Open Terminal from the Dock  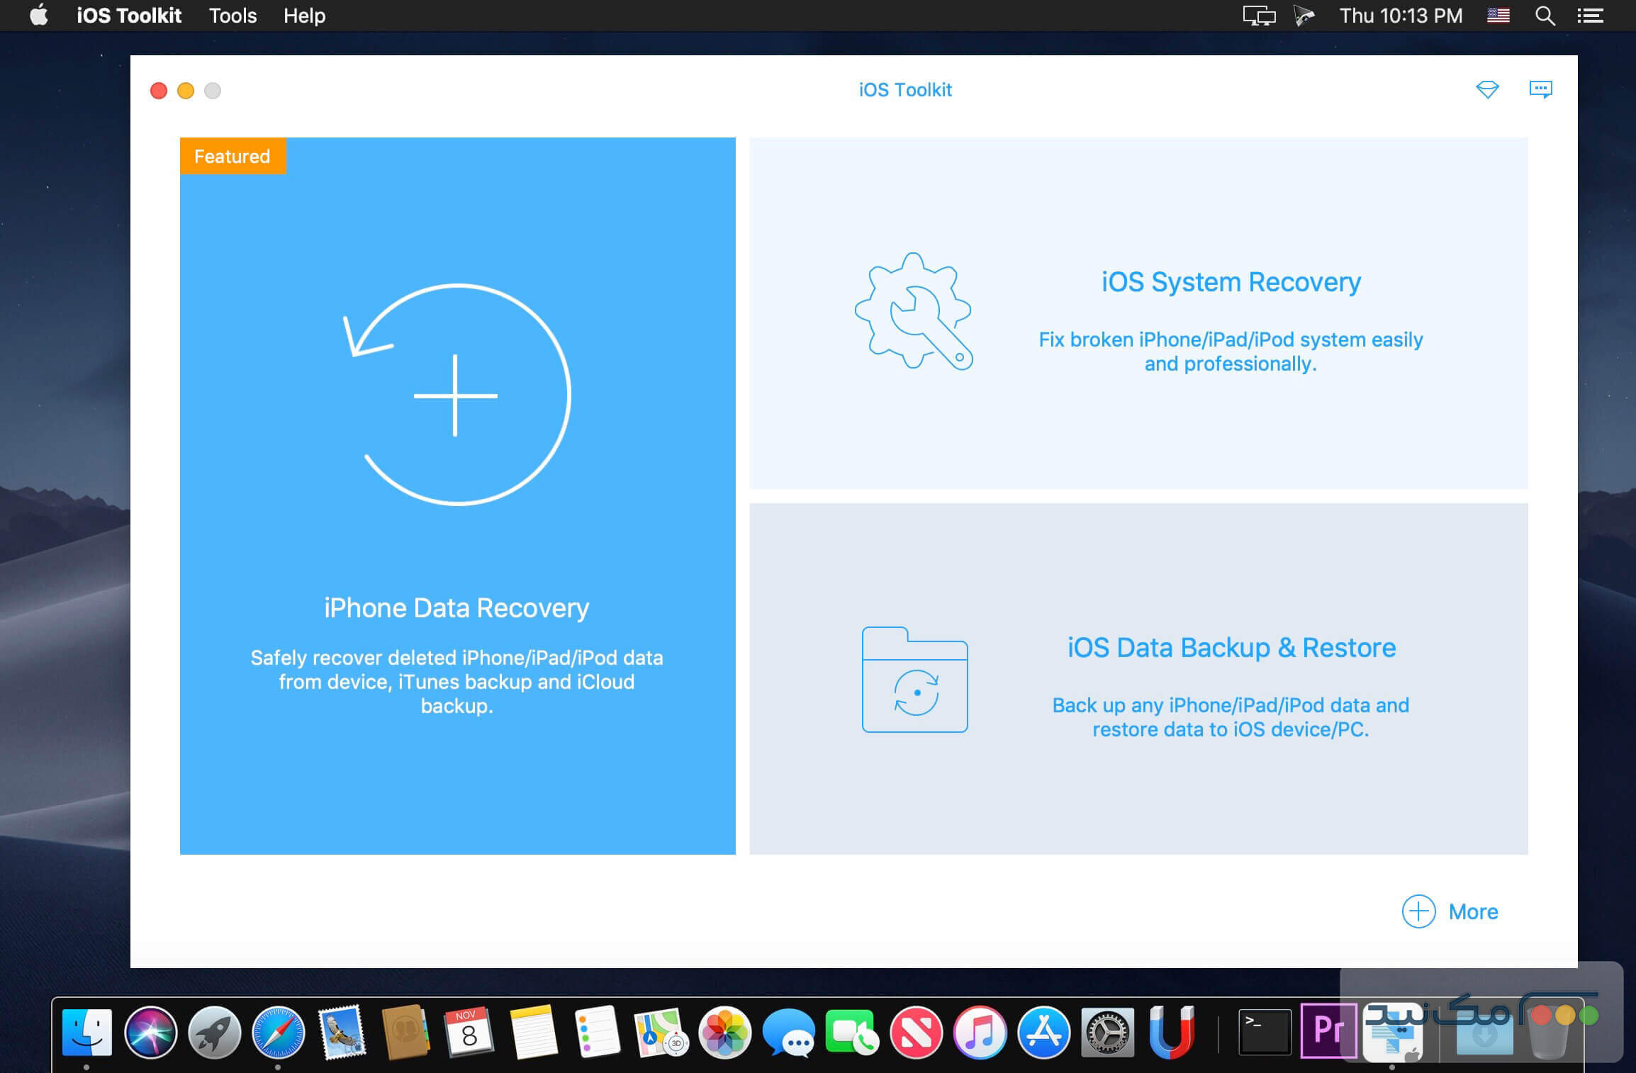(x=1264, y=1031)
